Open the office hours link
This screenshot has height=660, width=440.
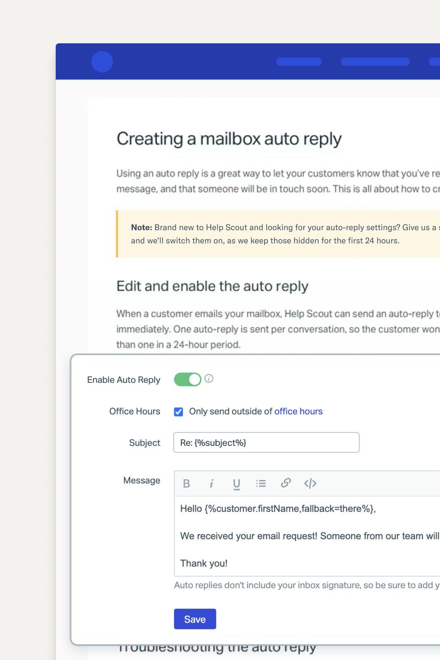point(298,411)
